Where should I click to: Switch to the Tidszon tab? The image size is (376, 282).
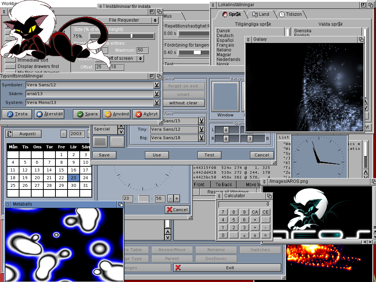pos(290,14)
